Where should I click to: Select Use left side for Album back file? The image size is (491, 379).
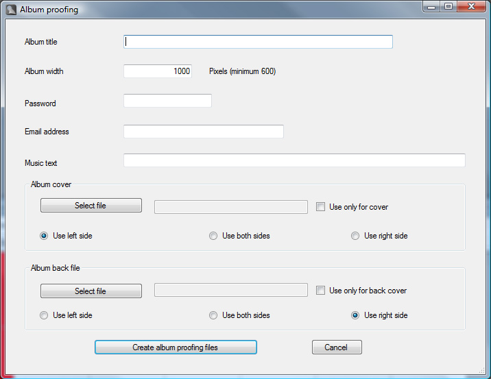pyautogui.click(x=44, y=315)
